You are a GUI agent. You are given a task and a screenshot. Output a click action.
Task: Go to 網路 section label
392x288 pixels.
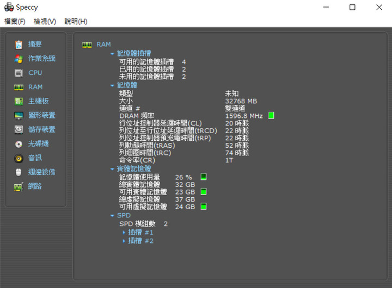coord(35,186)
